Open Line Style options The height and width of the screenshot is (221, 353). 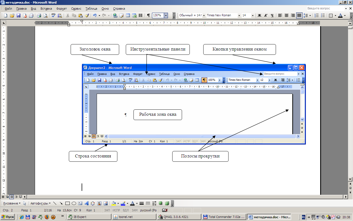(x=141, y=203)
